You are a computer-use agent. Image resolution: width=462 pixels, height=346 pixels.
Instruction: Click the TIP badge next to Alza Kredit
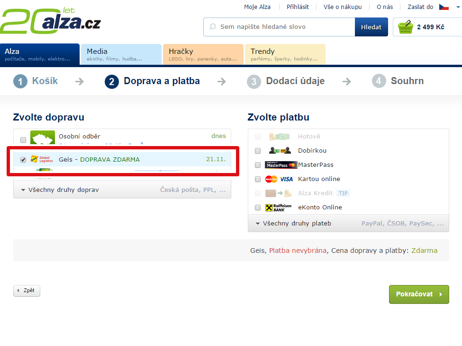343,193
